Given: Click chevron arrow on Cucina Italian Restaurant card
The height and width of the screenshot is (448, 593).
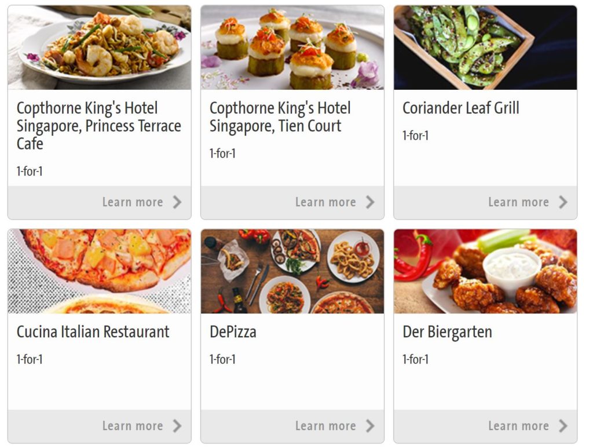Looking at the screenshot, I should point(177,425).
